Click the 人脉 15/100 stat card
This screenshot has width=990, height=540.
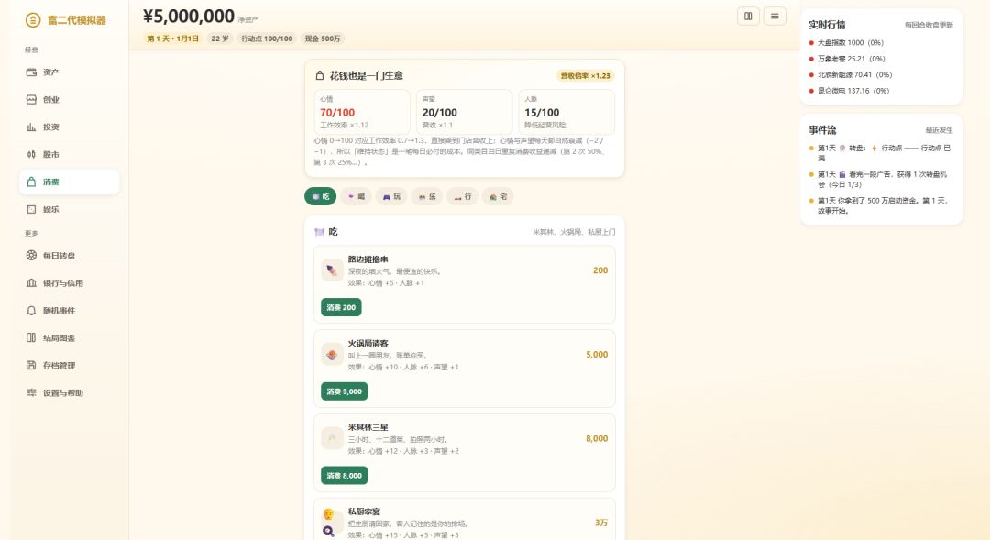click(x=566, y=112)
